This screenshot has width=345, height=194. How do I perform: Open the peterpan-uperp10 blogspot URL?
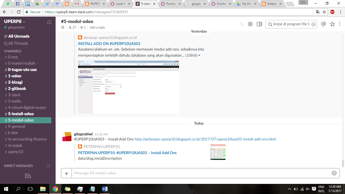(x=205, y=139)
